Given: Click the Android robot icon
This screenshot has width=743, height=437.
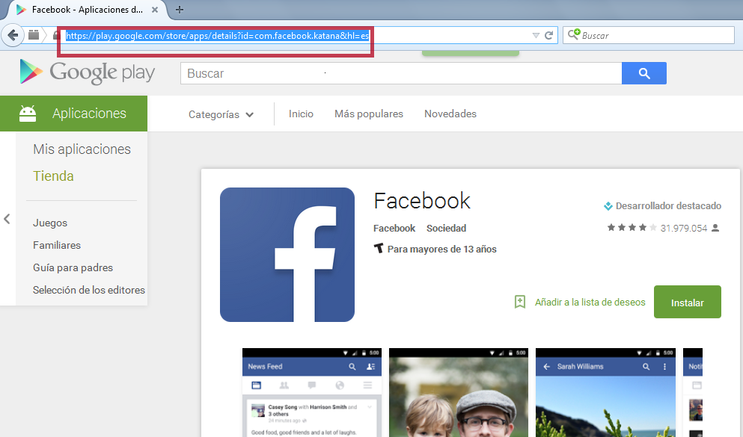Looking at the screenshot, I should 28,114.
